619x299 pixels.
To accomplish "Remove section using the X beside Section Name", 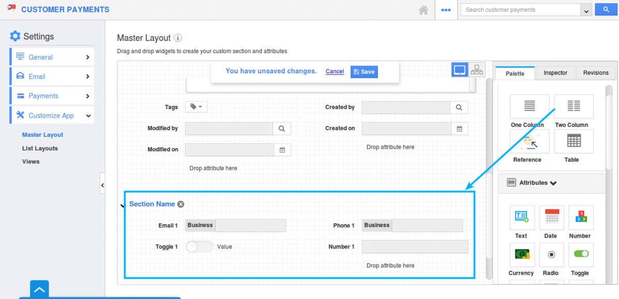I will (x=180, y=204).
